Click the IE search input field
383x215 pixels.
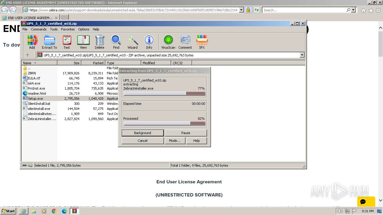coord(304,10)
